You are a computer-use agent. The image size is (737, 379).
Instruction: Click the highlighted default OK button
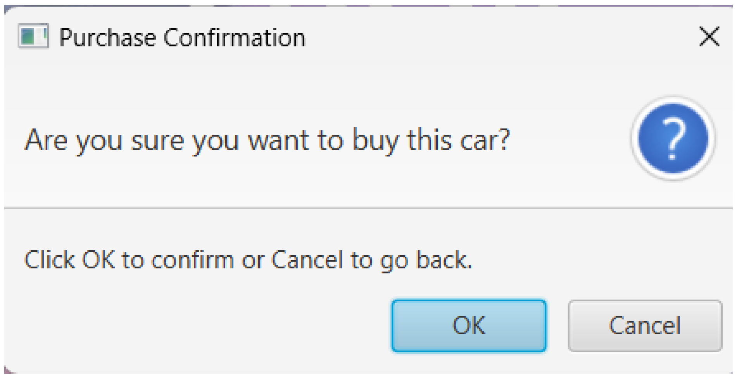point(468,326)
